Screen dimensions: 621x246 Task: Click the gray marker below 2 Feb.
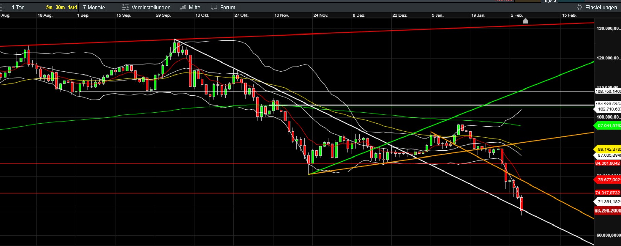[x=525, y=21]
